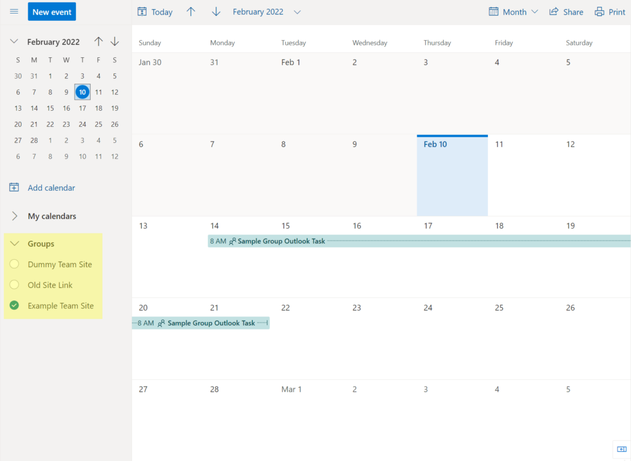Click the Share arrow icon

[554, 12]
